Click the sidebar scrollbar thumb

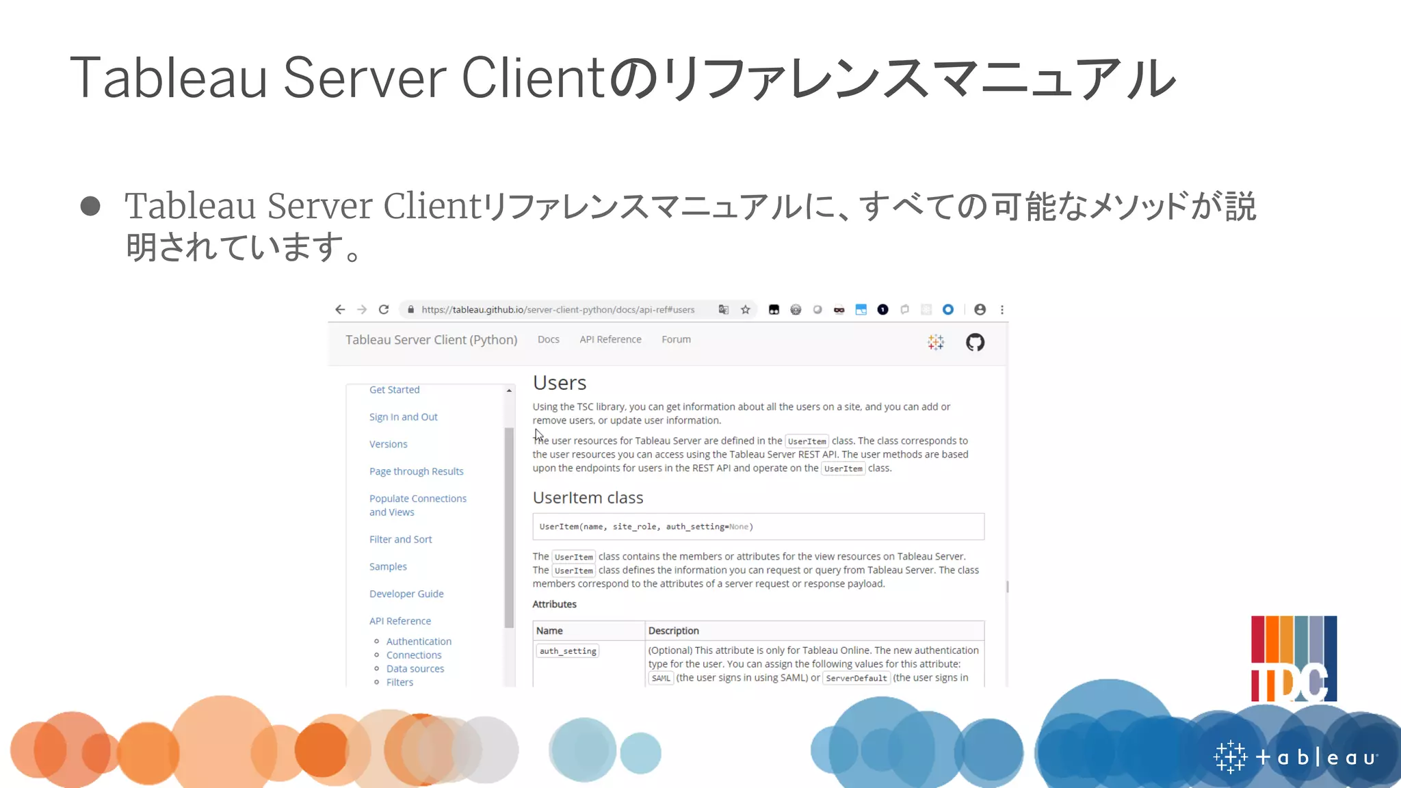pos(509,527)
